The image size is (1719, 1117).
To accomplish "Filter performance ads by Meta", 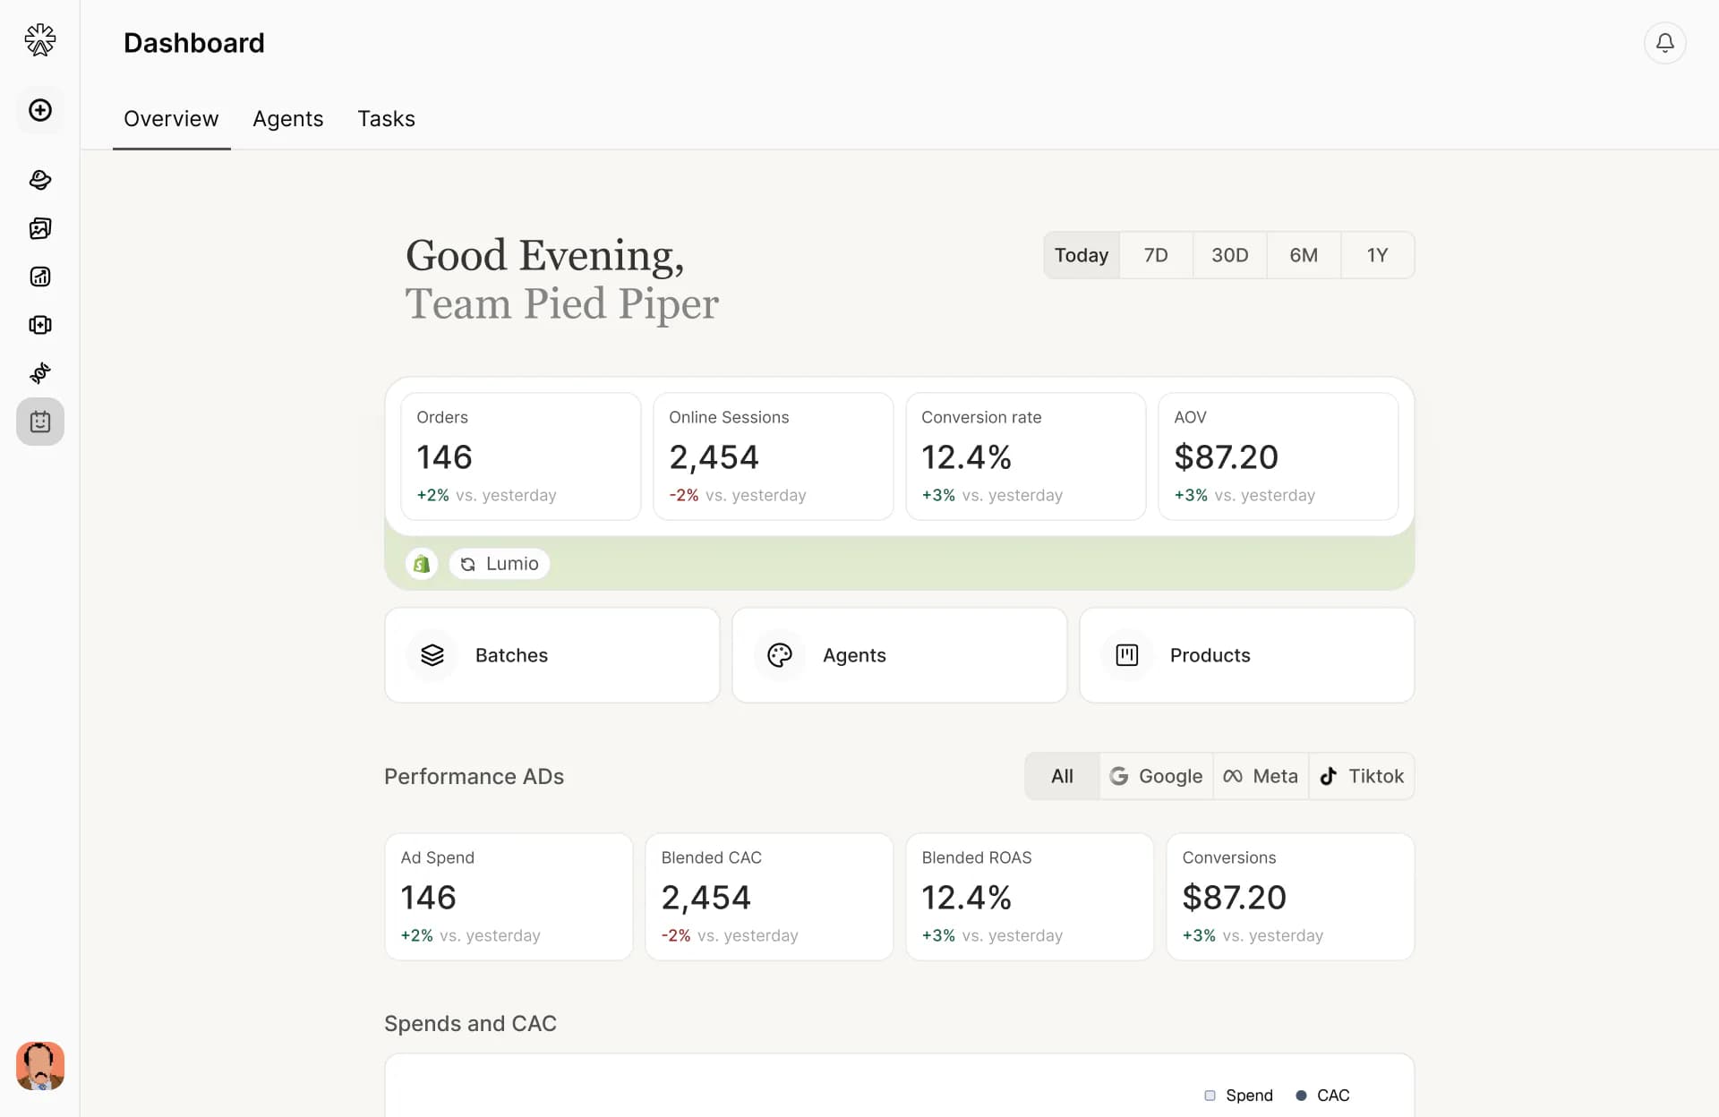I will [1261, 776].
